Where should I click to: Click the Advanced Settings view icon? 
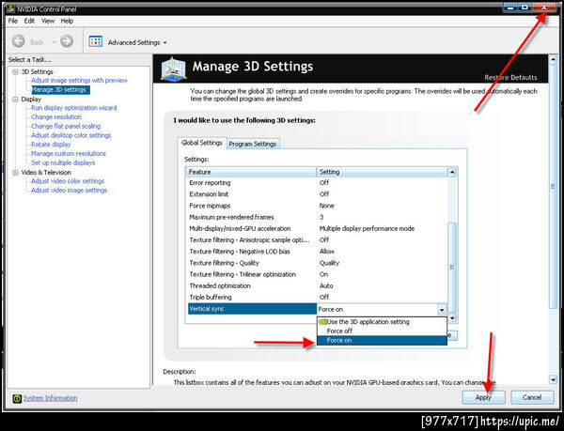(95, 41)
